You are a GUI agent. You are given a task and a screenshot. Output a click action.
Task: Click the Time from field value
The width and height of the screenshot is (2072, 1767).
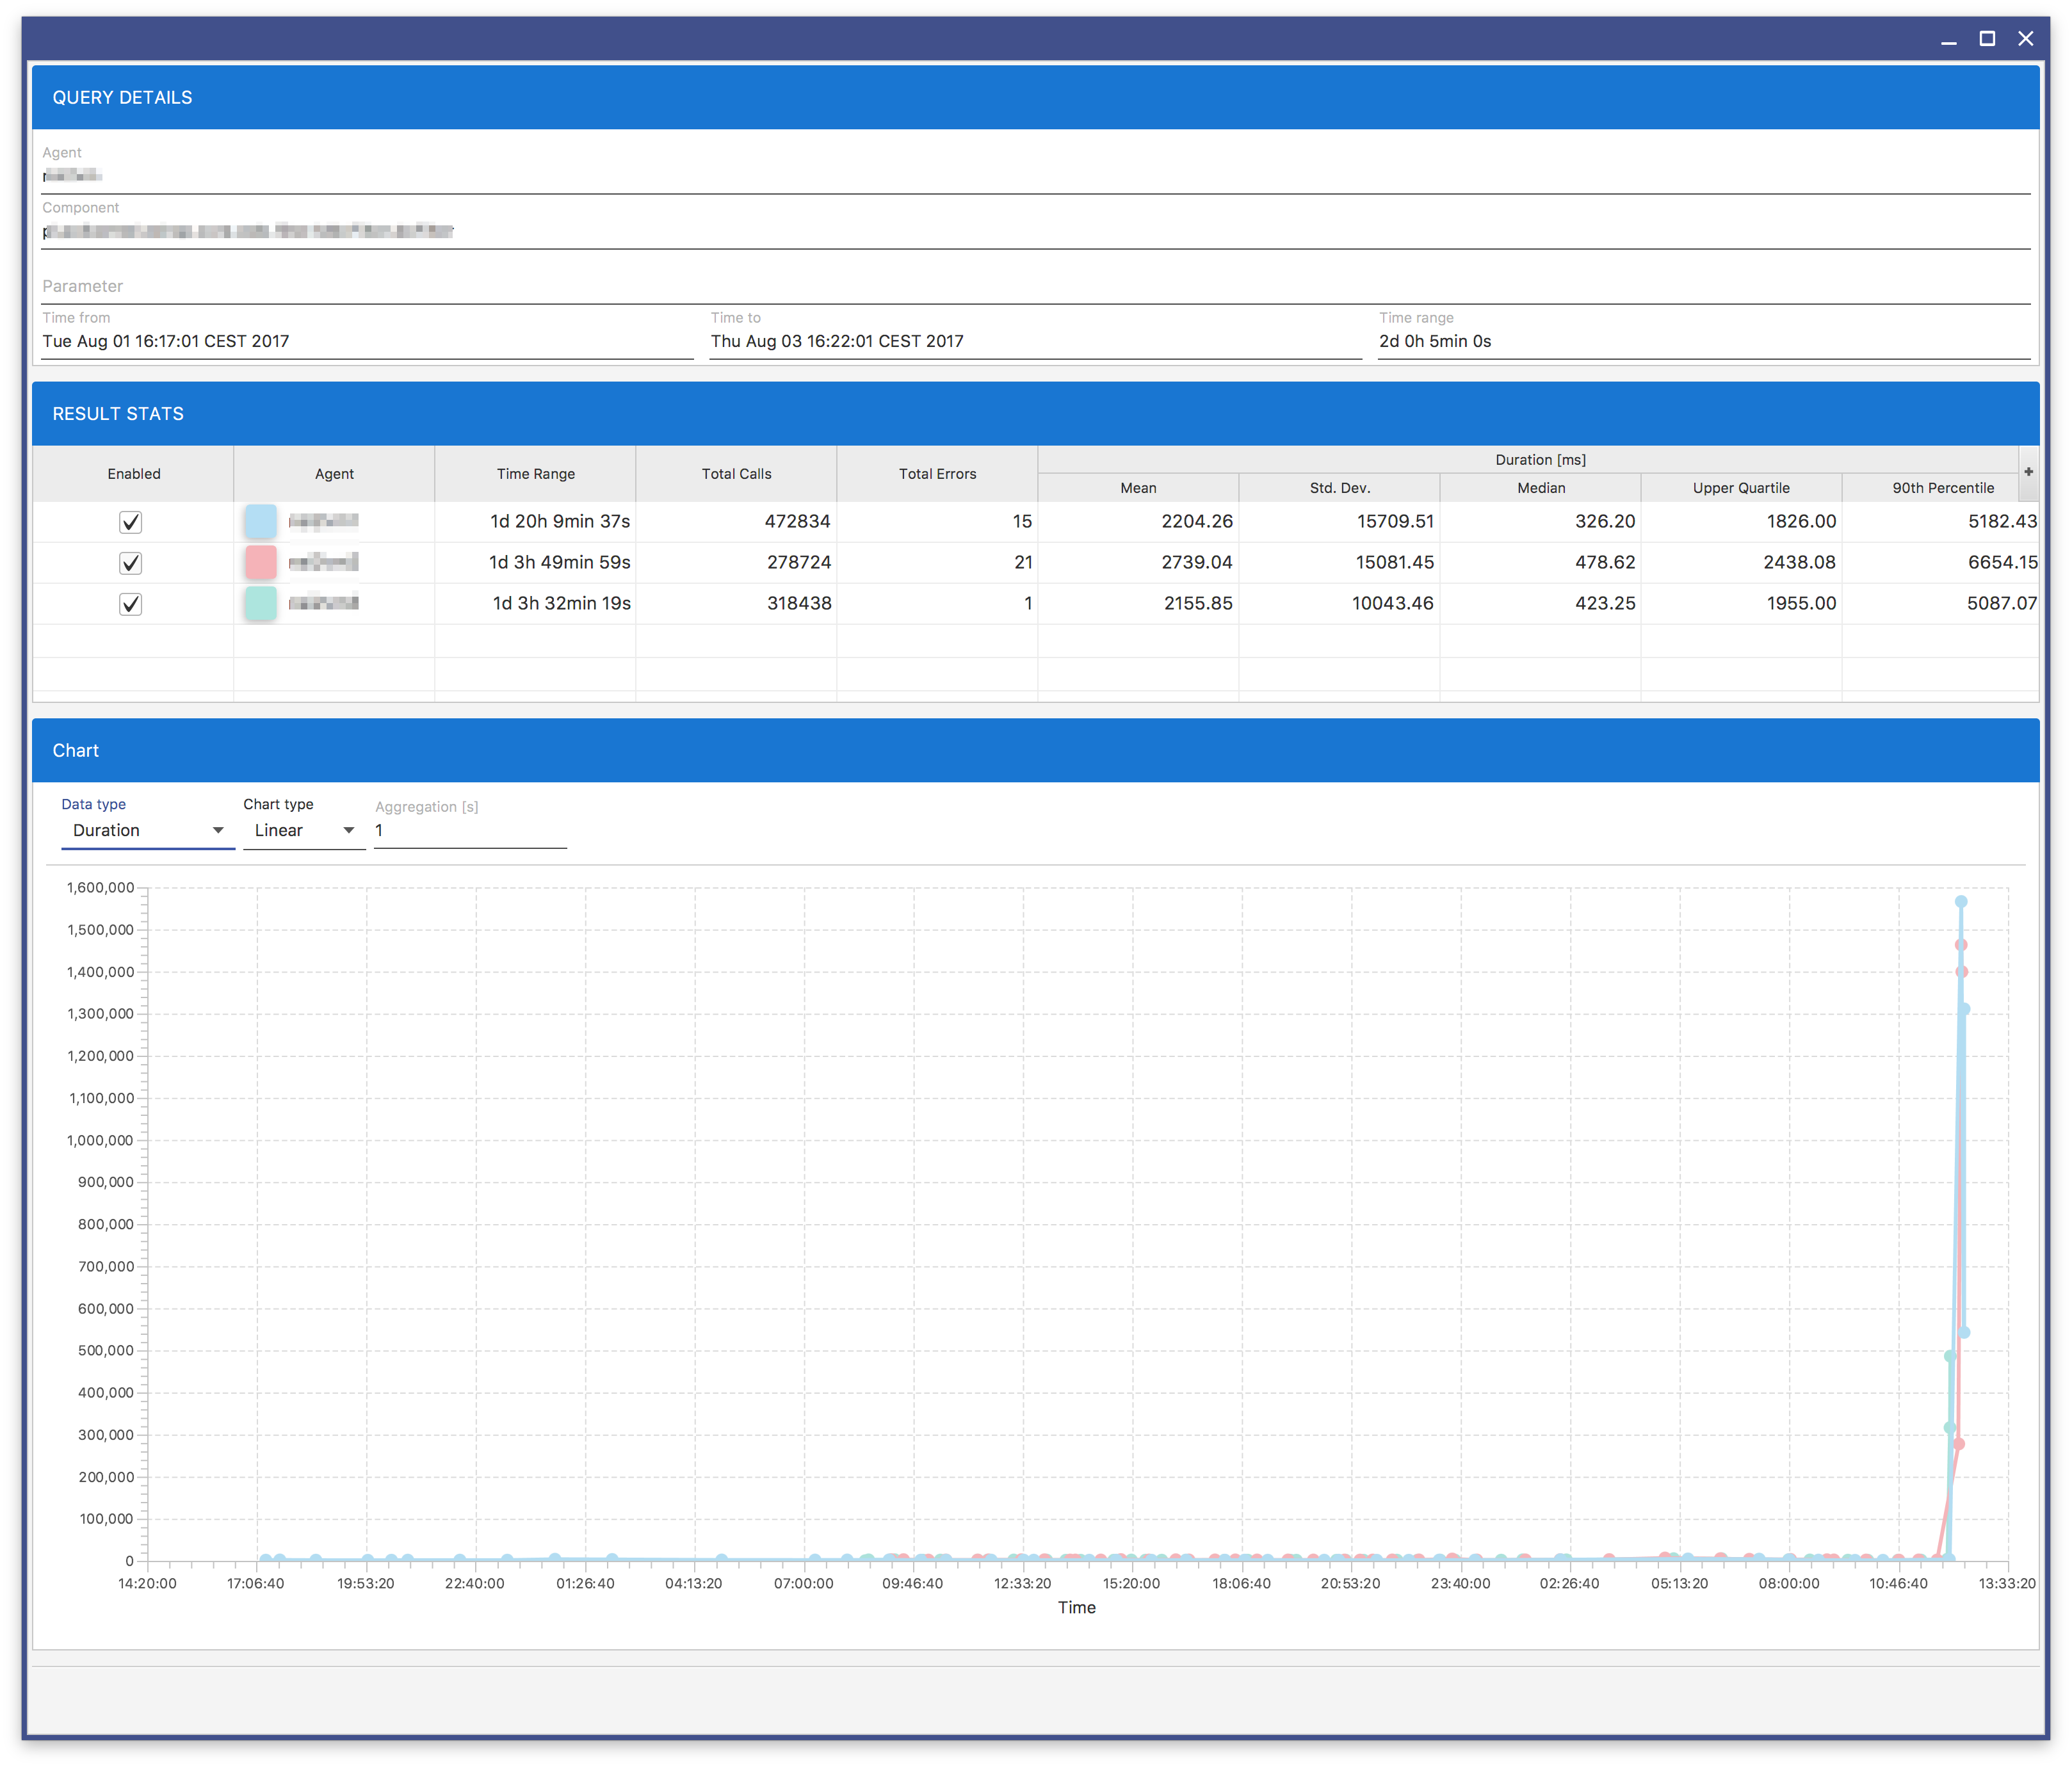coord(166,341)
